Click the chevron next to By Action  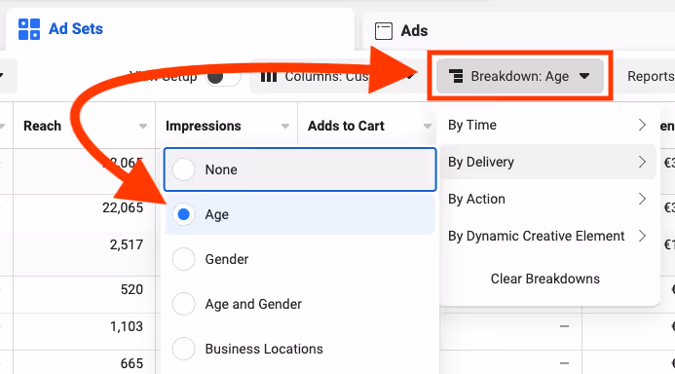[x=642, y=199]
